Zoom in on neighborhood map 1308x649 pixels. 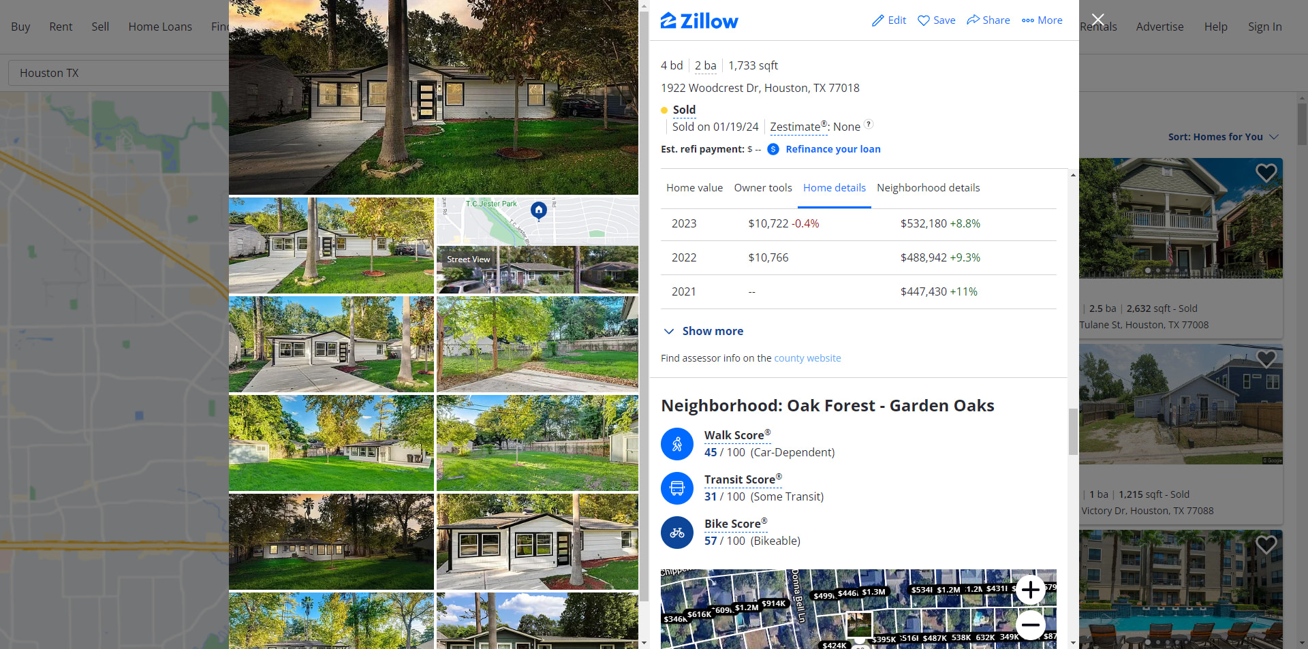(1031, 590)
